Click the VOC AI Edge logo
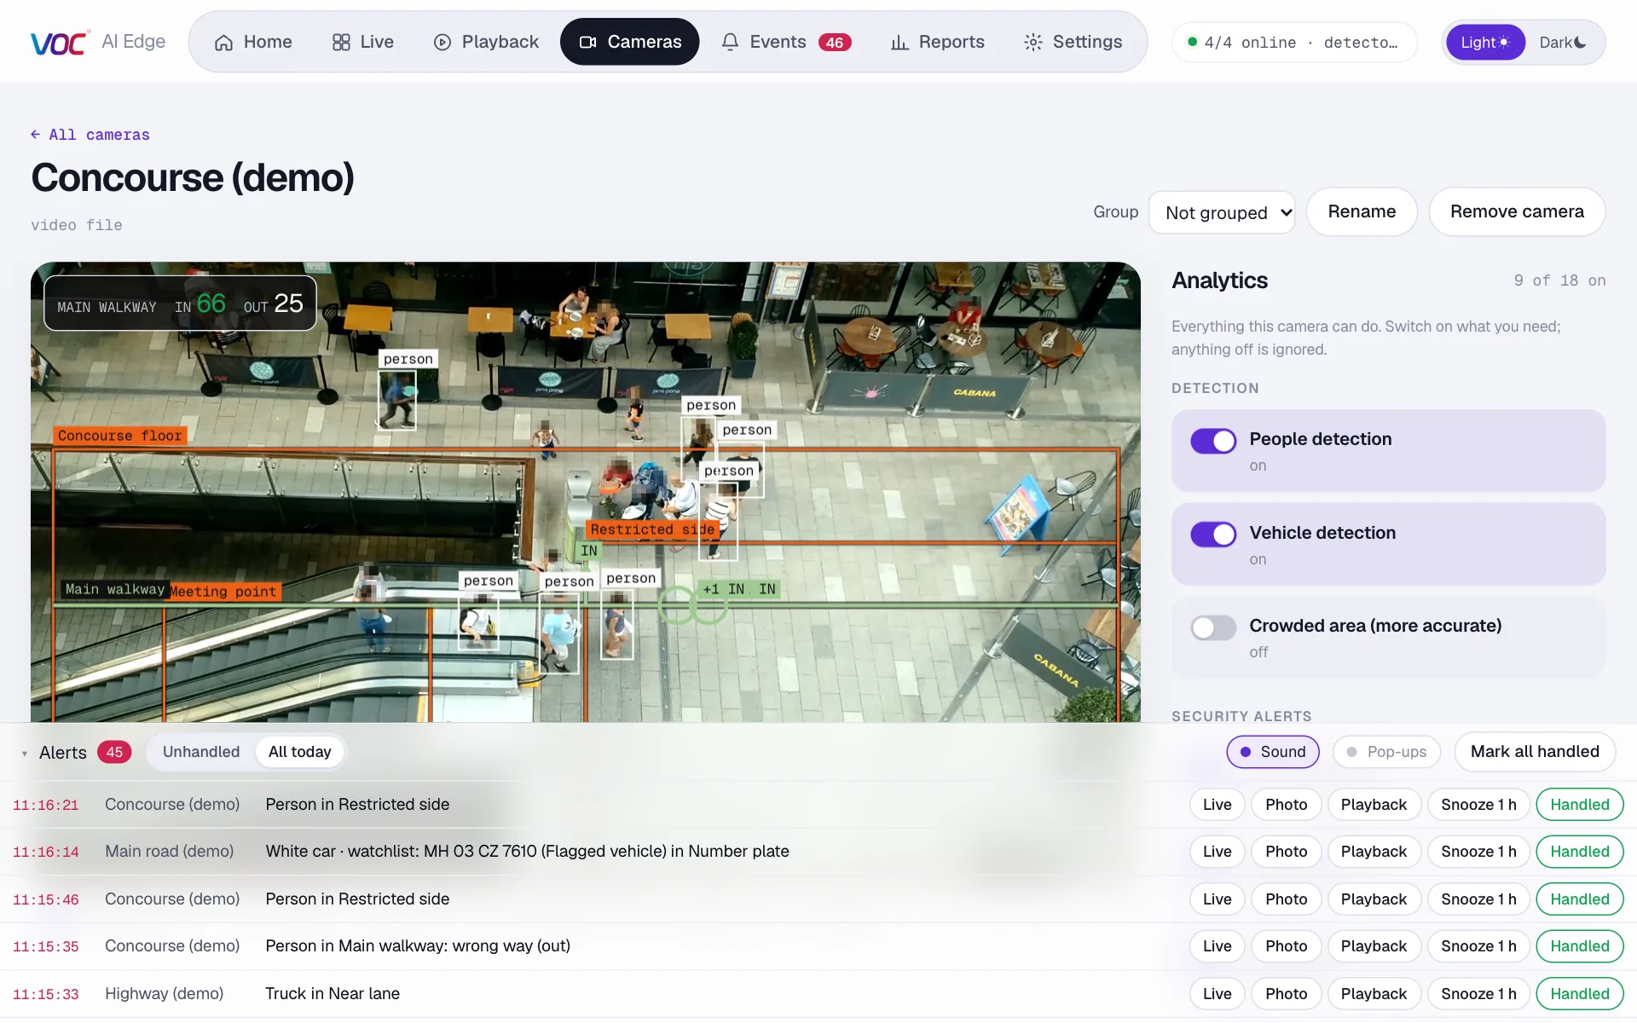This screenshot has width=1637, height=1023. coord(98,42)
